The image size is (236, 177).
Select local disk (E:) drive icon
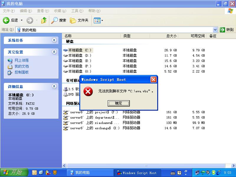[x=65, y=61]
